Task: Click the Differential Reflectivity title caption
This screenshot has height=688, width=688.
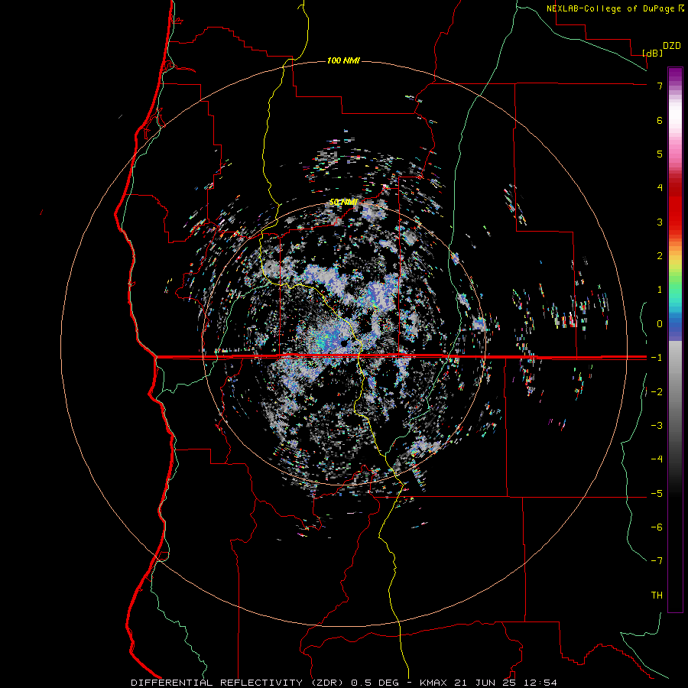Action: (x=344, y=683)
